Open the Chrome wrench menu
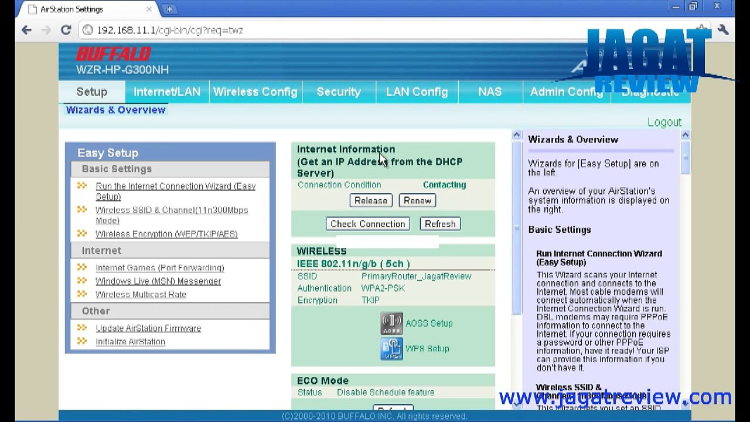The image size is (750, 422). [x=723, y=30]
